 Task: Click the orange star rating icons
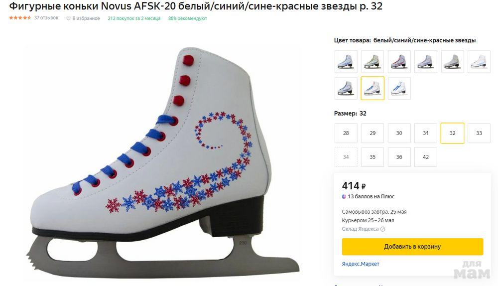20,18
